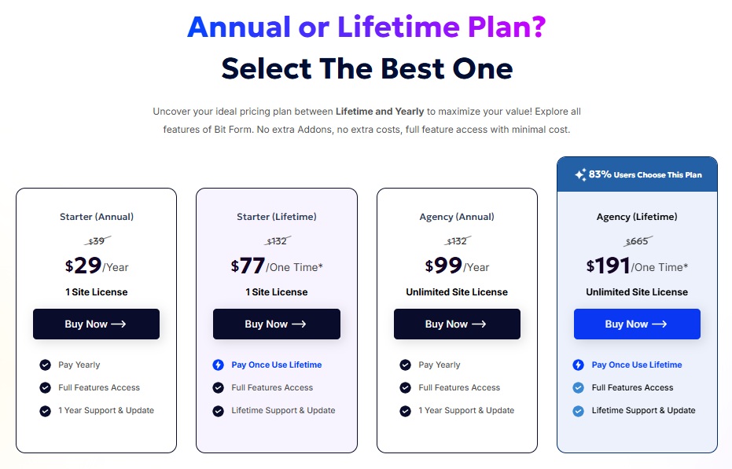Click the Pay Yearly checkmark in Starter (Annual)
The image size is (732, 469).
pos(46,365)
